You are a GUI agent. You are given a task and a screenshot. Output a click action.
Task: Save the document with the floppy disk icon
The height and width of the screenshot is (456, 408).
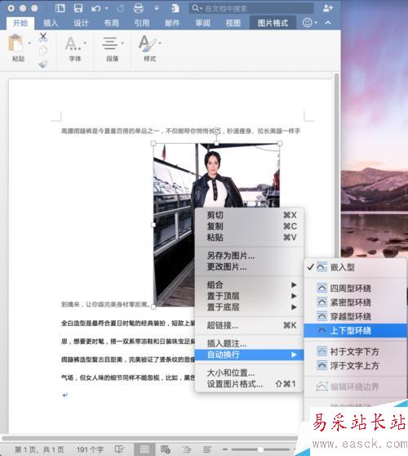click(x=78, y=8)
